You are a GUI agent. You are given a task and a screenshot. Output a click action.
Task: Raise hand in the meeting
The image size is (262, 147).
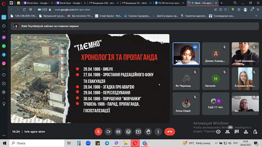point(148,132)
